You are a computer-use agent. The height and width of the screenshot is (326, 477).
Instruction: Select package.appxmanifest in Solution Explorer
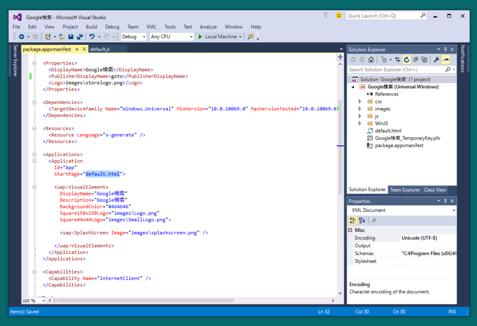[x=399, y=146]
